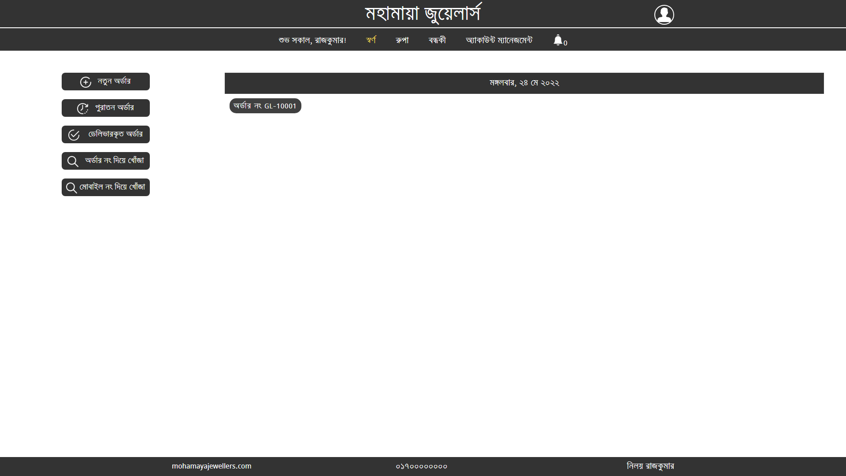Image resolution: width=846 pixels, height=476 pixels.
Task: Open the বন্ধকী menu item
Action: click(x=437, y=40)
